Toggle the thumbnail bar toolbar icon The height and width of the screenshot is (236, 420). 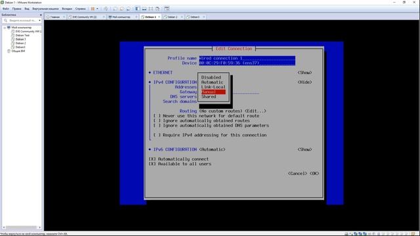coord(144,9)
